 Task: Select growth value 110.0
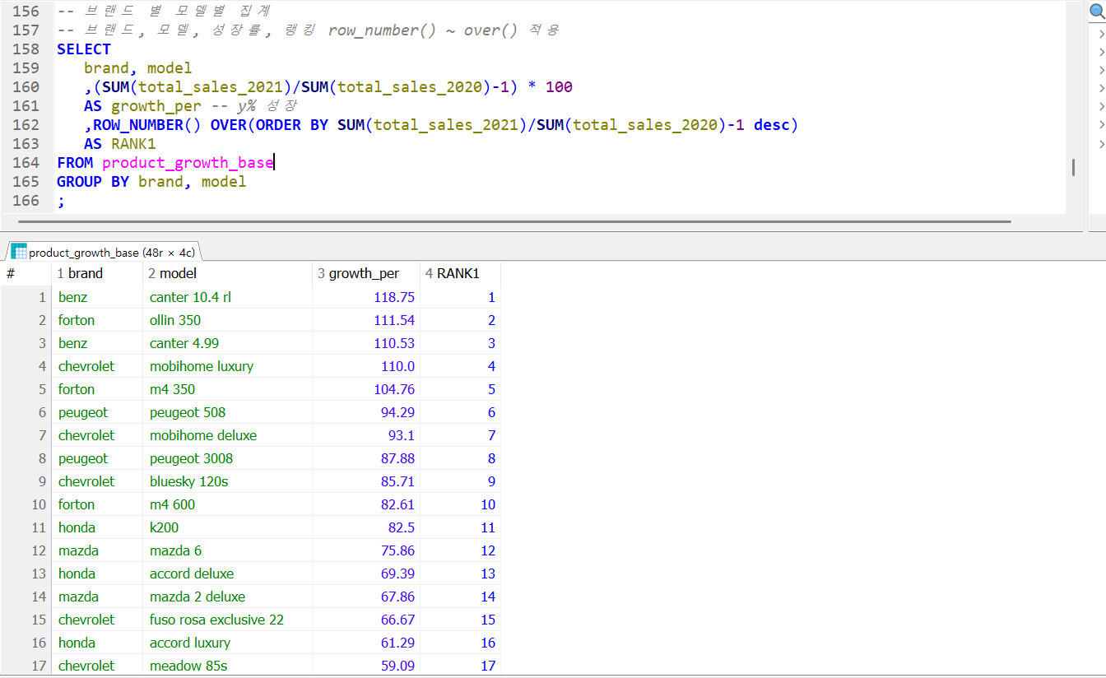366,366
